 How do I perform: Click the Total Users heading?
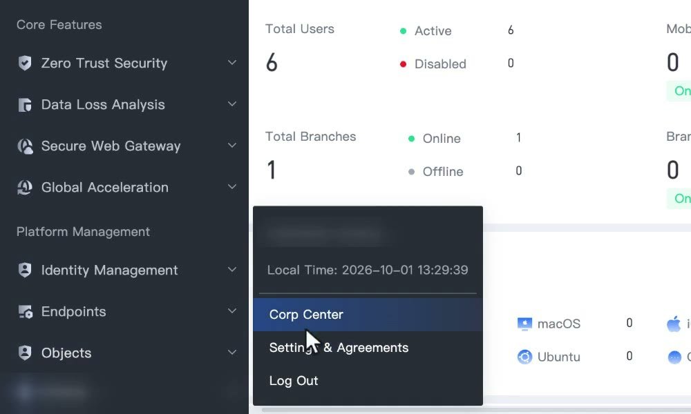[x=300, y=29]
